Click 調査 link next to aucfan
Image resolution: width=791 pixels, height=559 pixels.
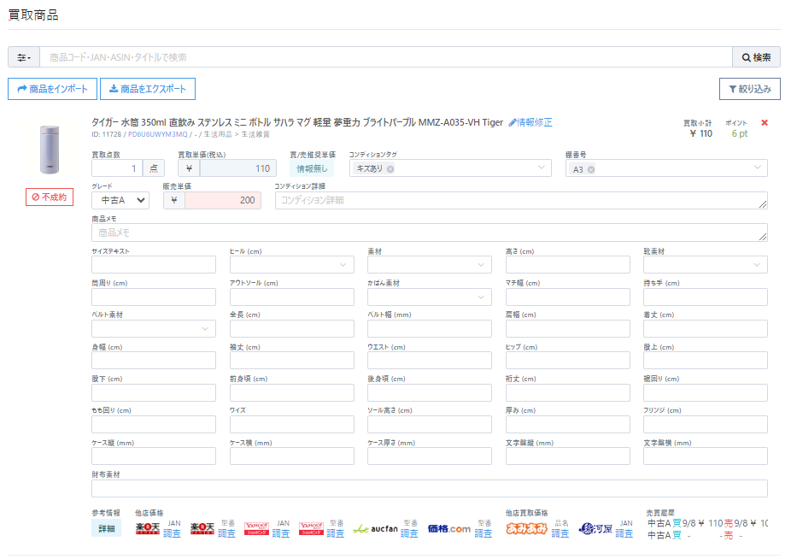[409, 533]
